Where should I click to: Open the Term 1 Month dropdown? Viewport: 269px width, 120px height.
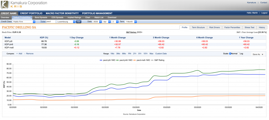tap(131, 22)
